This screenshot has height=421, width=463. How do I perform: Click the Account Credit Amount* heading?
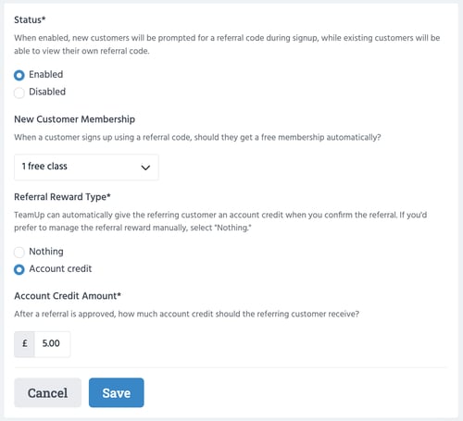click(68, 296)
